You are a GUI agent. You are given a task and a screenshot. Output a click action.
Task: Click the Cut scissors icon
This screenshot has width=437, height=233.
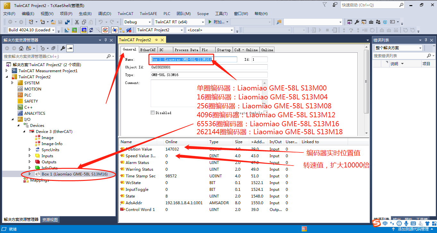[77, 22]
